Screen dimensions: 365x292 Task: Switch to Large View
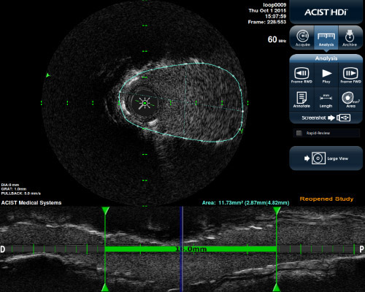click(x=326, y=158)
